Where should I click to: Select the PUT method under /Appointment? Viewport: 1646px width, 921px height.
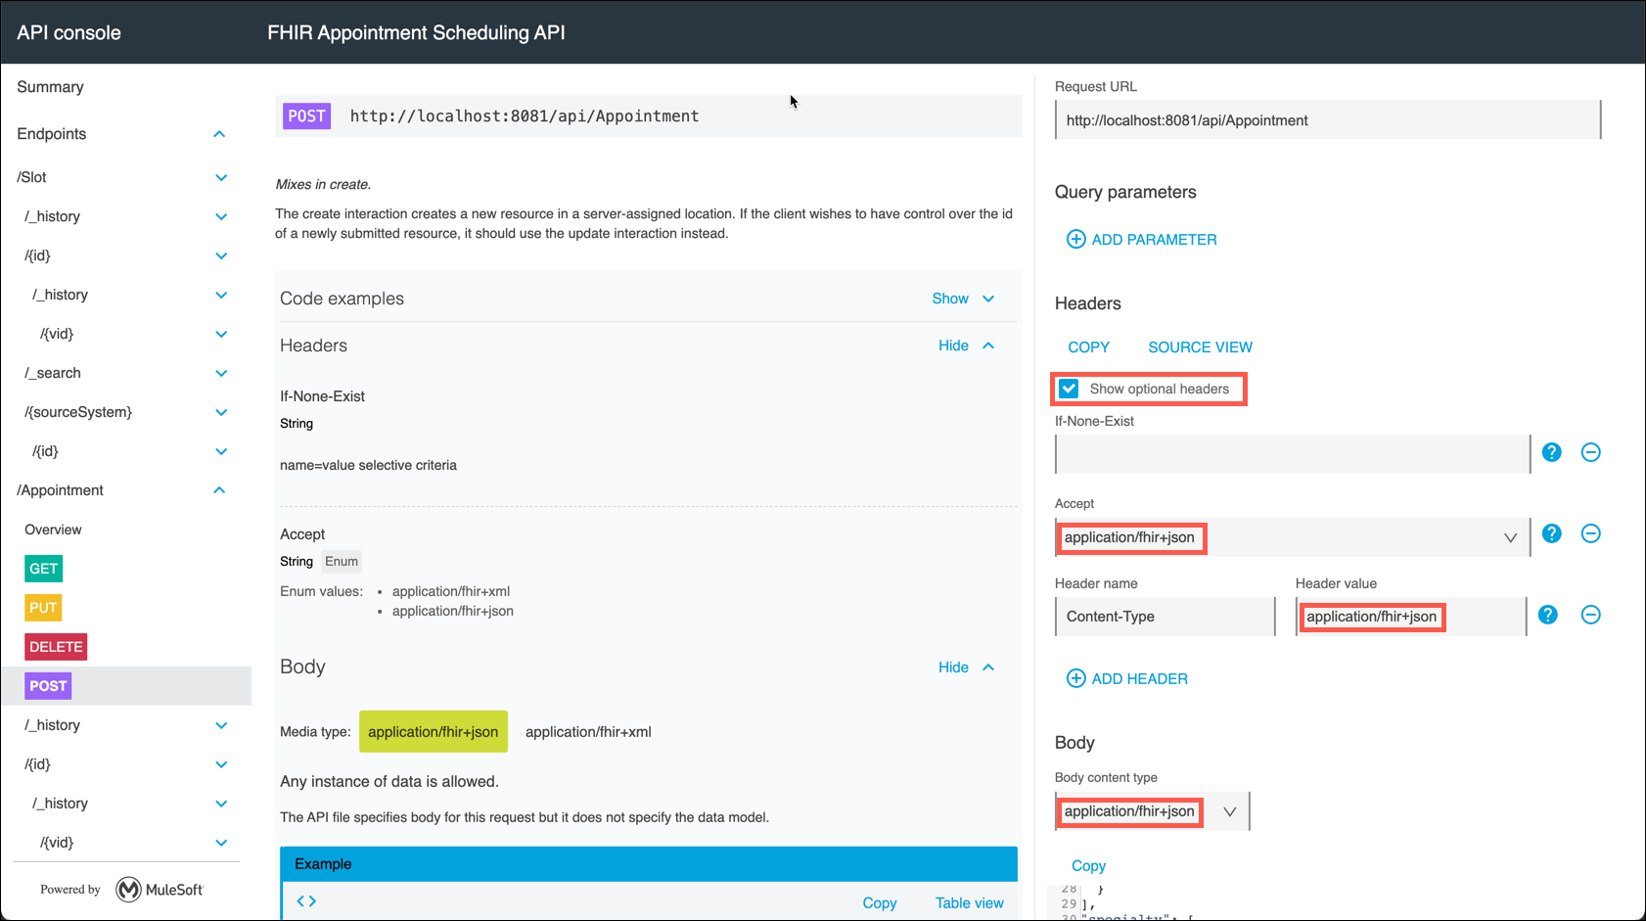[43, 608]
